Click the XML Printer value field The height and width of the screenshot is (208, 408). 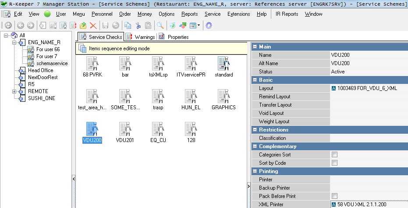click(x=369, y=205)
